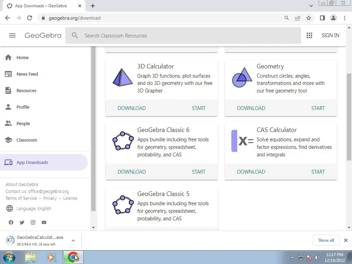
Task: Bookmark this page with the star icon
Action: point(309,18)
